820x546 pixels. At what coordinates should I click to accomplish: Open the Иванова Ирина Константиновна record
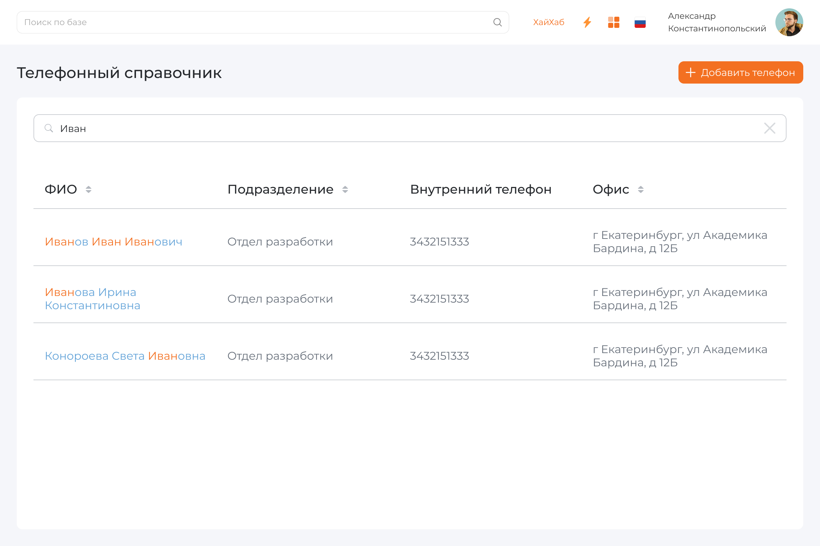92,298
